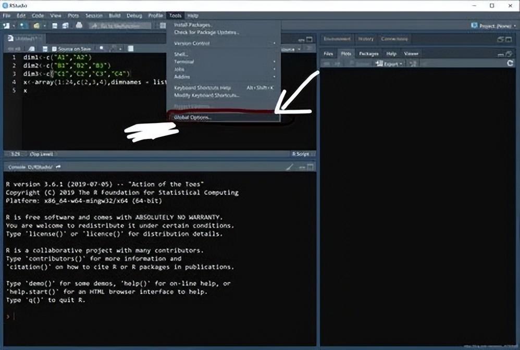The width and height of the screenshot is (520, 350).
Task: Click the print icon in main toolbar
Action: [79, 26]
